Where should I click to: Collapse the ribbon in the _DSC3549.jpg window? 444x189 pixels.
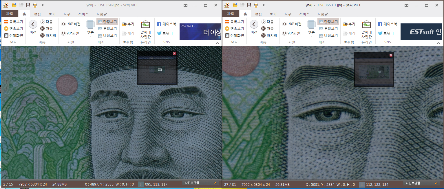coord(218,43)
